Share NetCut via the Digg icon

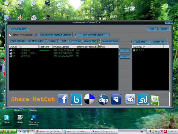coord(103,99)
